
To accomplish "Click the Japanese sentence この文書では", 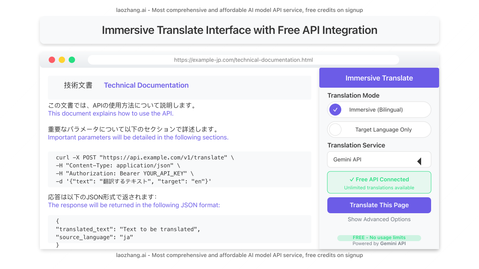I will tap(123, 106).
